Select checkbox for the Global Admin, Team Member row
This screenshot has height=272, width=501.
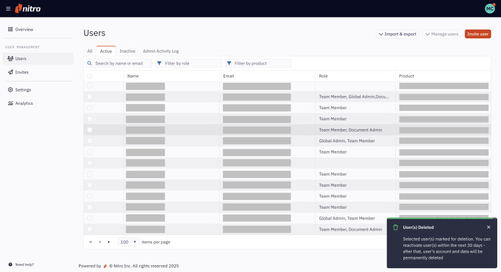(x=90, y=141)
